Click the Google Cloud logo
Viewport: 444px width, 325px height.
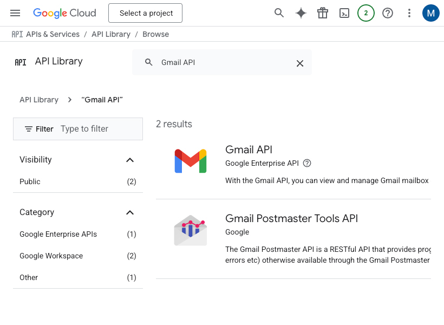(64, 13)
